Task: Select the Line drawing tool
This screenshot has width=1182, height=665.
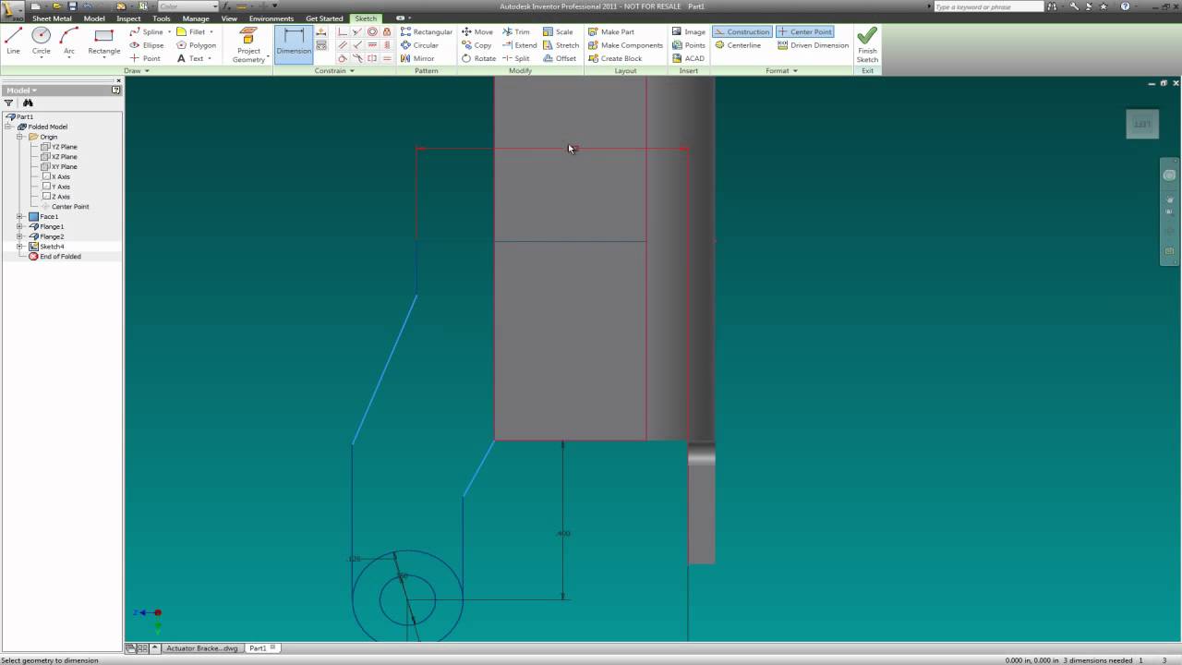Action: click(13, 41)
